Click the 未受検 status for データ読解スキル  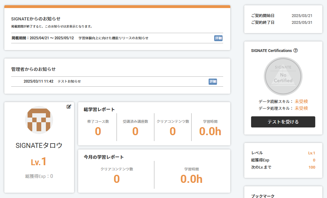click(301, 101)
